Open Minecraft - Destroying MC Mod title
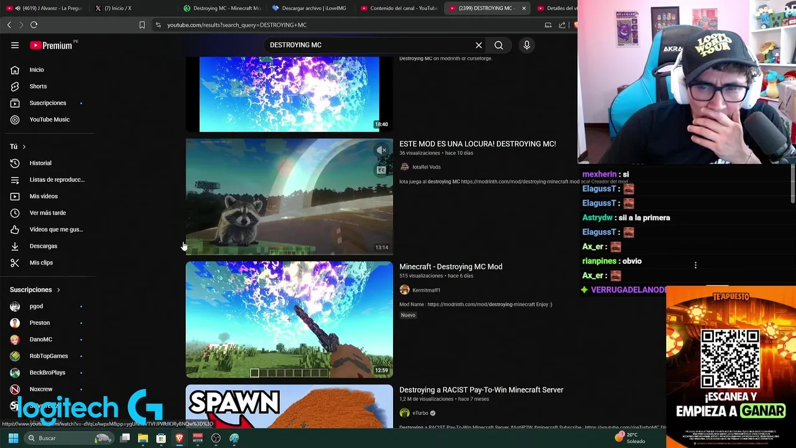The width and height of the screenshot is (796, 448). [x=451, y=266]
